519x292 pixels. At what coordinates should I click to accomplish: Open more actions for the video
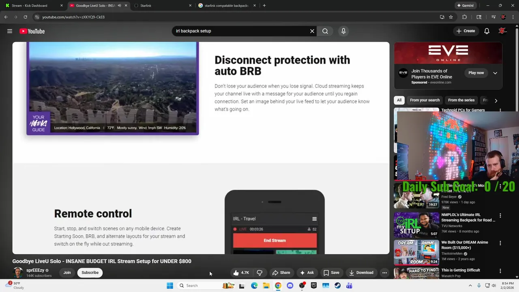(384, 273)
